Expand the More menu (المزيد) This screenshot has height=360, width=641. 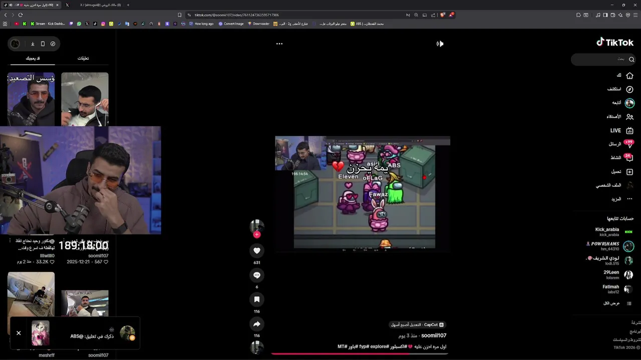tap(621, 199)
